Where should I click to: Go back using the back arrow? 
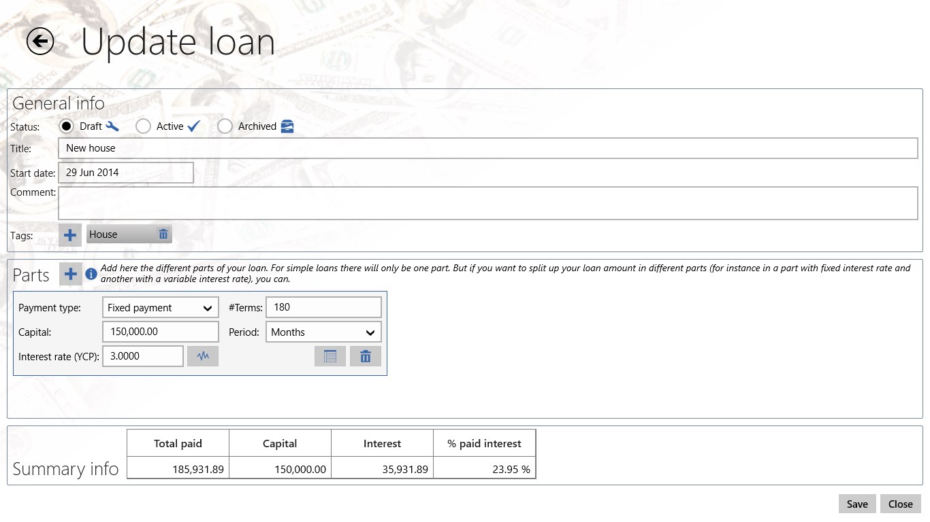(40, 41)
